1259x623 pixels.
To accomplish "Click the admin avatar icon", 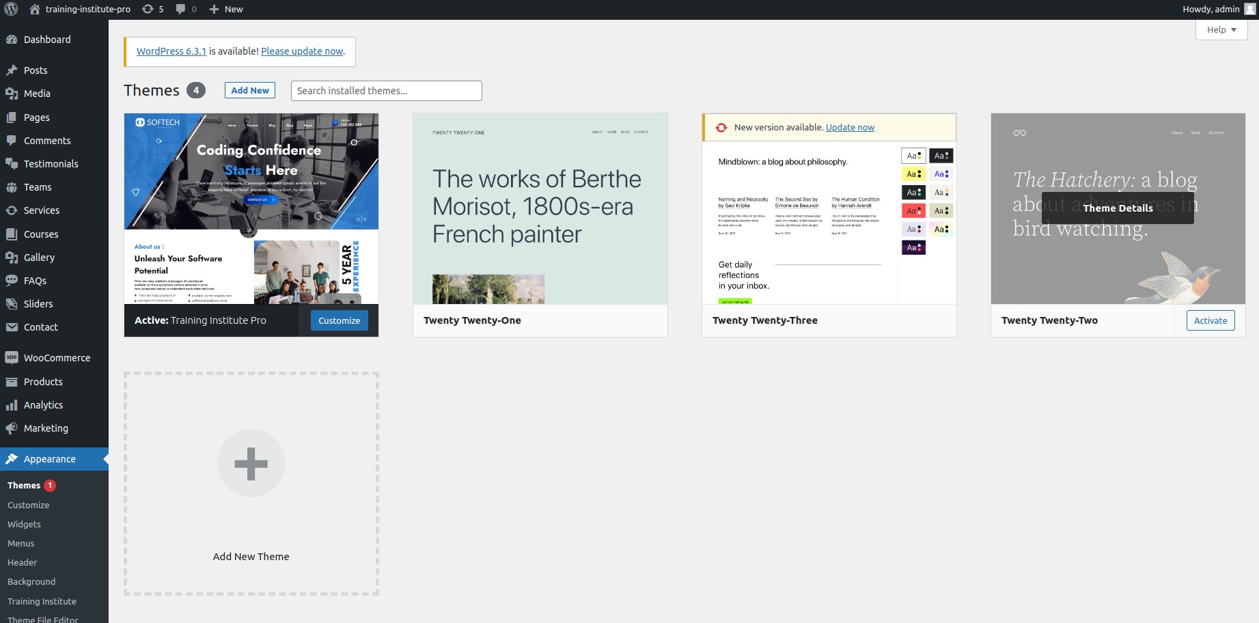I will (1250, 9).
